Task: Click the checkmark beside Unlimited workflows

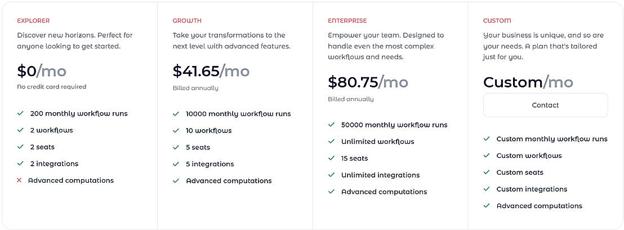Action: point(331,141)
